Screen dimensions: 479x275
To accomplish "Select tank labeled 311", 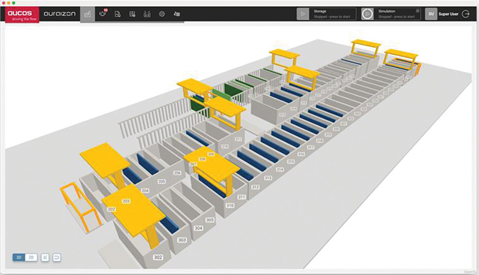I will [x=241, y=197].
